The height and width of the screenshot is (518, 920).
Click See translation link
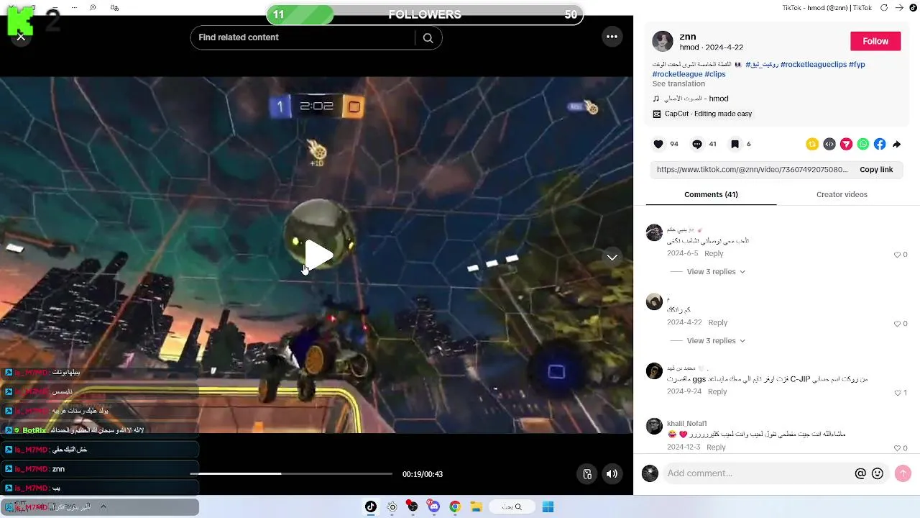tap(678, 83)
